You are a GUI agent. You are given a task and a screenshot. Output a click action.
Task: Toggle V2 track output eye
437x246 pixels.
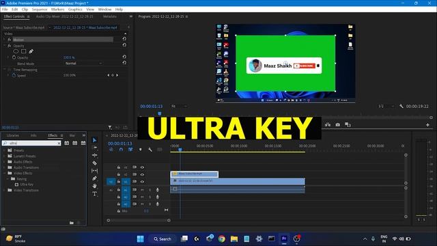pyautogui.click(x=142, y=175)
